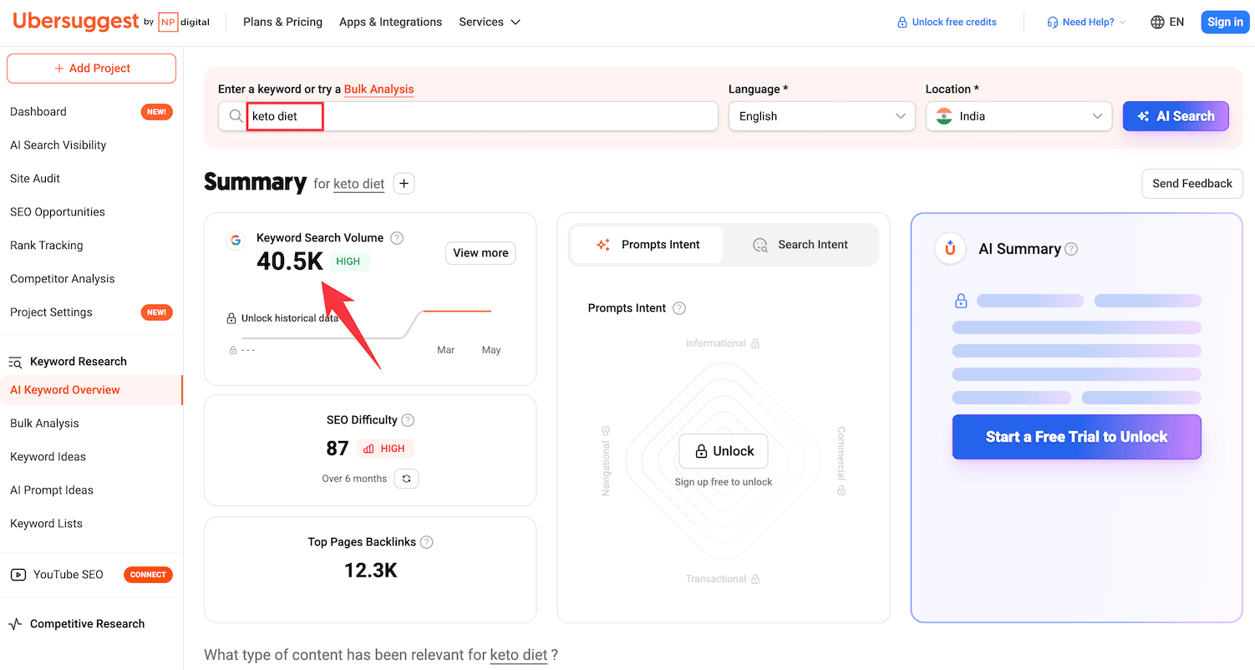Viewport: 1255px width, 670px height.
Task: Click the plus icon next to Summary keto diet
Action: tap(404, 184)
